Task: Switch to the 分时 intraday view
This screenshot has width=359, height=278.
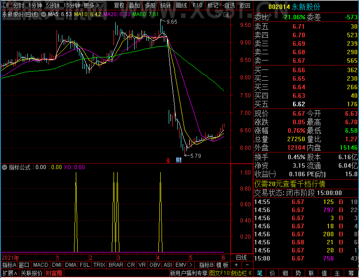Action: click(18, 5)
